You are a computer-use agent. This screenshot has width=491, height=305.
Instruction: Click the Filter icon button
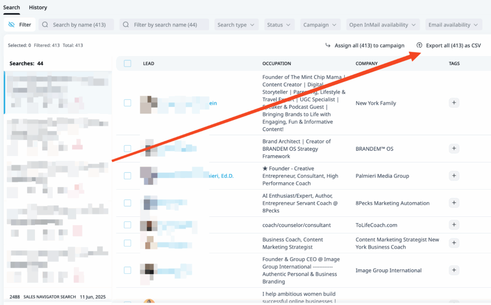(x=20, y=25)
